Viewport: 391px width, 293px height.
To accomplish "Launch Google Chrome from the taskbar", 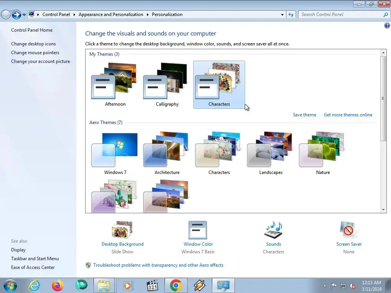I will point(176,285).
